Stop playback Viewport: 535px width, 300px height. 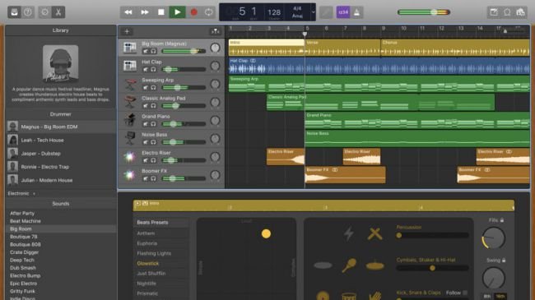tap(161, 12)
